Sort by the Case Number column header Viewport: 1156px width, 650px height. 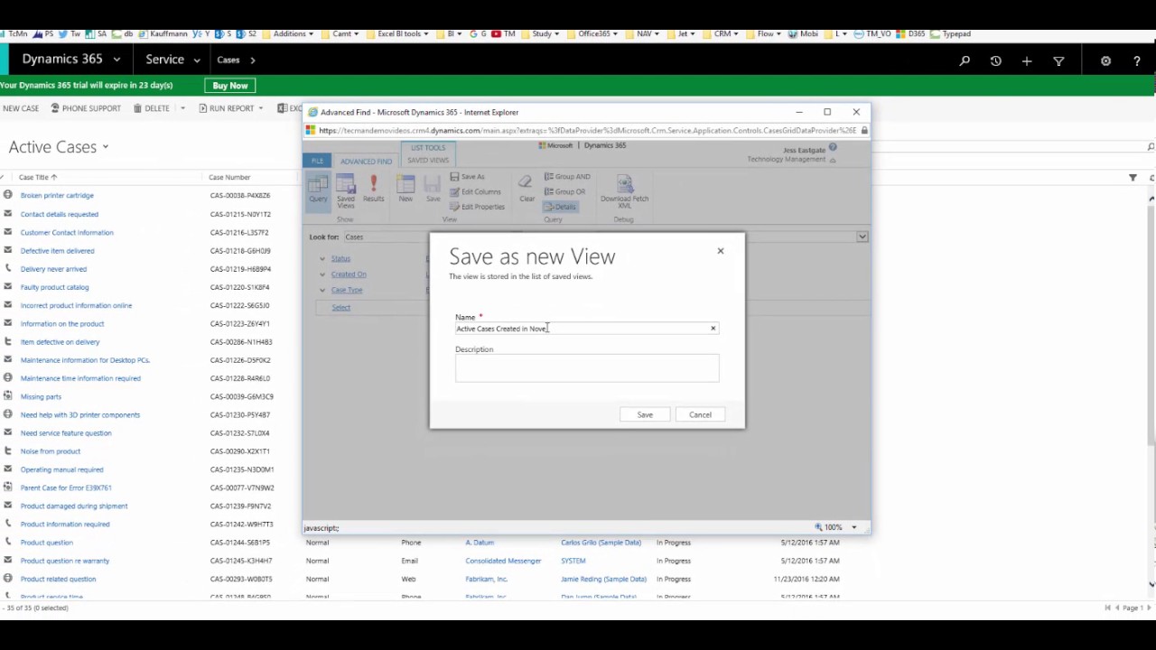coord(229,178)
